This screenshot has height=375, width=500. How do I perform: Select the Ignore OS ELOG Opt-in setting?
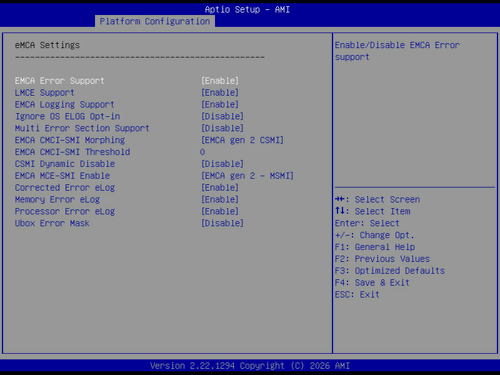[67, 116]
